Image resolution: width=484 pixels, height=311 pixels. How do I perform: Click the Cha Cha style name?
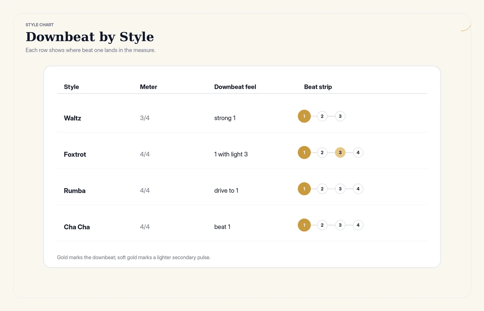(77, 227)
